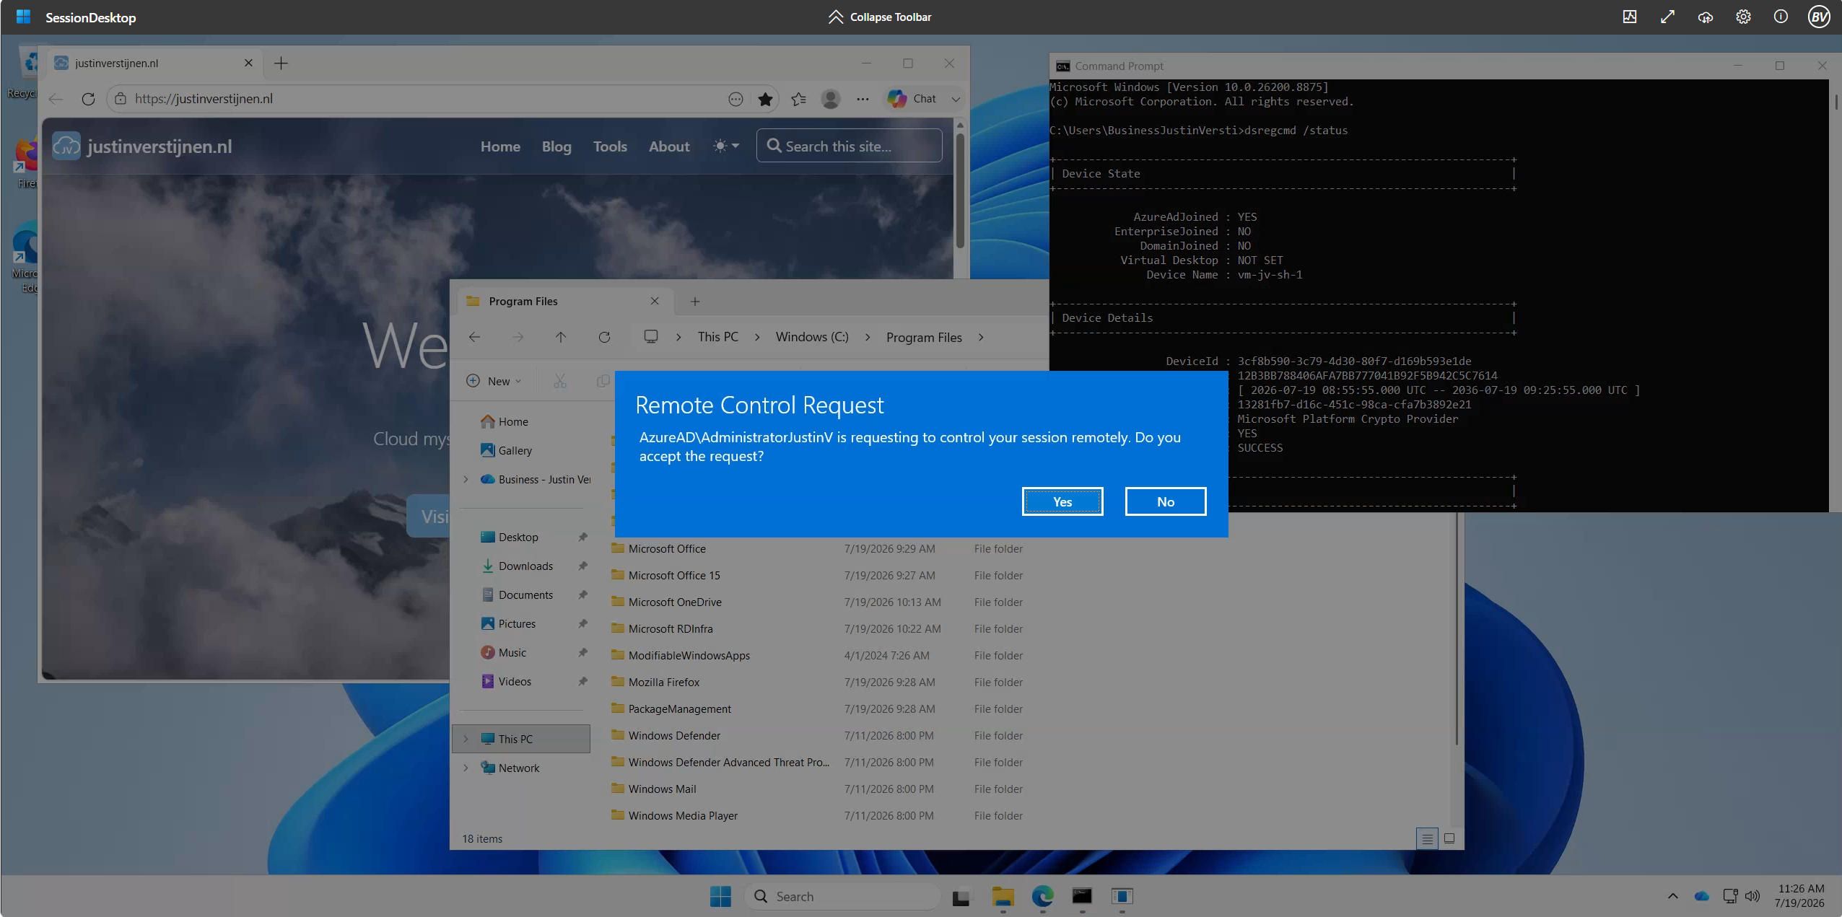The image size is (1842, 917).
Task: Switch to large thumbnails view icon
Action: [x=1449, y=838]
